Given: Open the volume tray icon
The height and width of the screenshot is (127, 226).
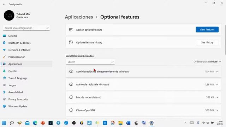Looking at the screenshot, I should point(208,123).
